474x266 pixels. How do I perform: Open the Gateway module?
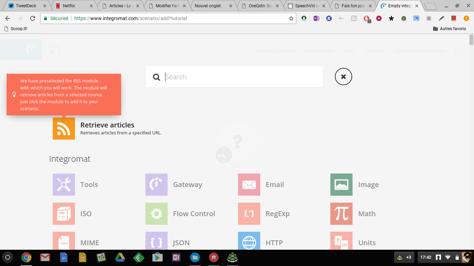coord(156,185)
